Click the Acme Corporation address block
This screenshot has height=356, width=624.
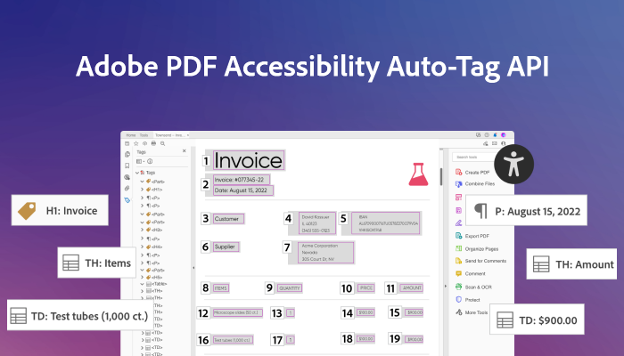pyautogui.click(x=325, y=253)
